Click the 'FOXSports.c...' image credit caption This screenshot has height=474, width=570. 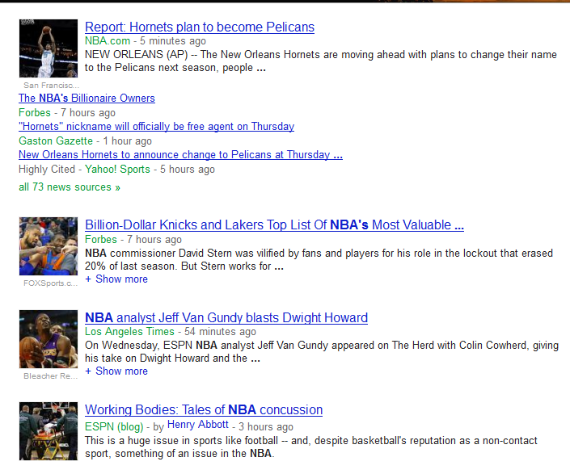pyautogui.click(x=50, y=283)
